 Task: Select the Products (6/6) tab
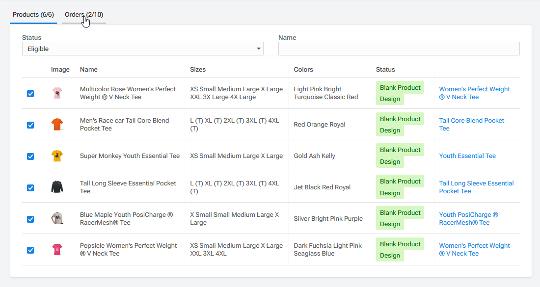[x=33, y=15]
